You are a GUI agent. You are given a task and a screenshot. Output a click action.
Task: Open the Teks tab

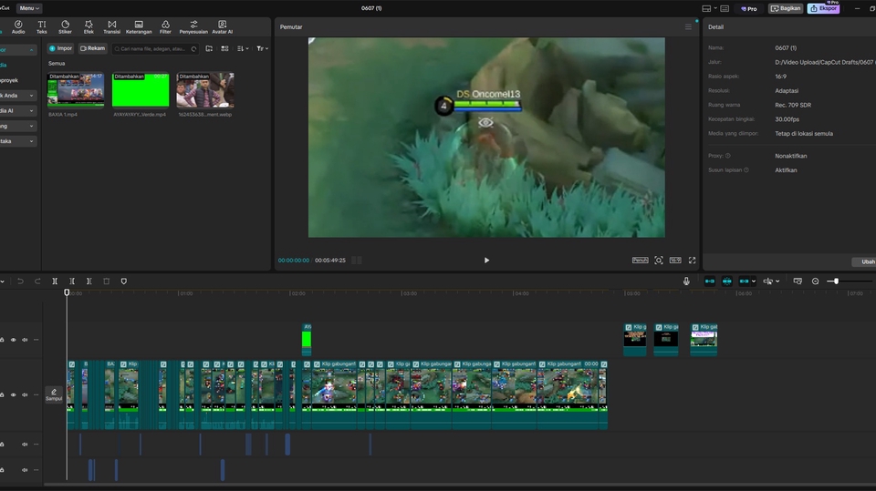(x=42, y=26)
